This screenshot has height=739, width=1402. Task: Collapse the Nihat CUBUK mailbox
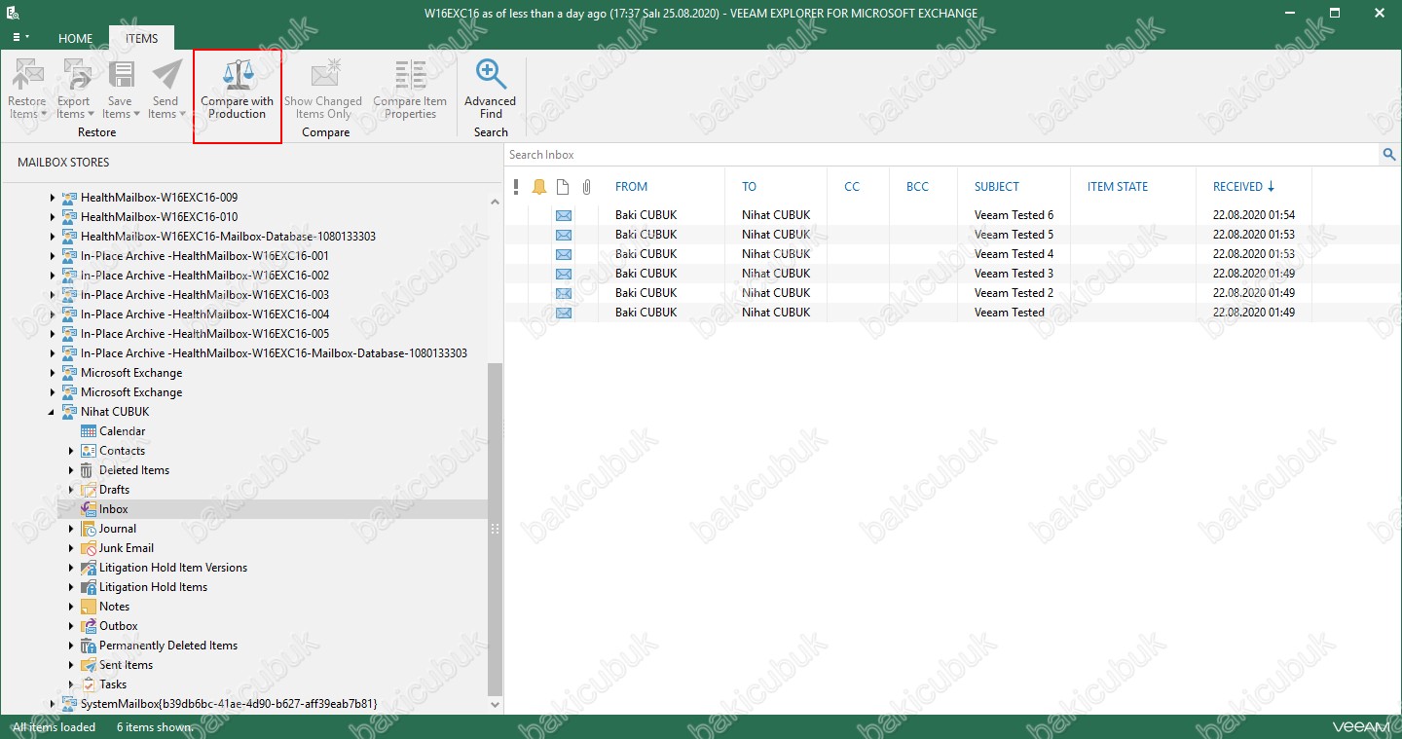tap(53, 412)
